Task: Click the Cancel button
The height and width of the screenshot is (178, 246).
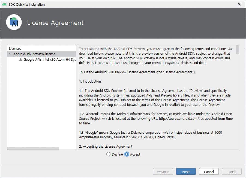Action: [209, 171]
